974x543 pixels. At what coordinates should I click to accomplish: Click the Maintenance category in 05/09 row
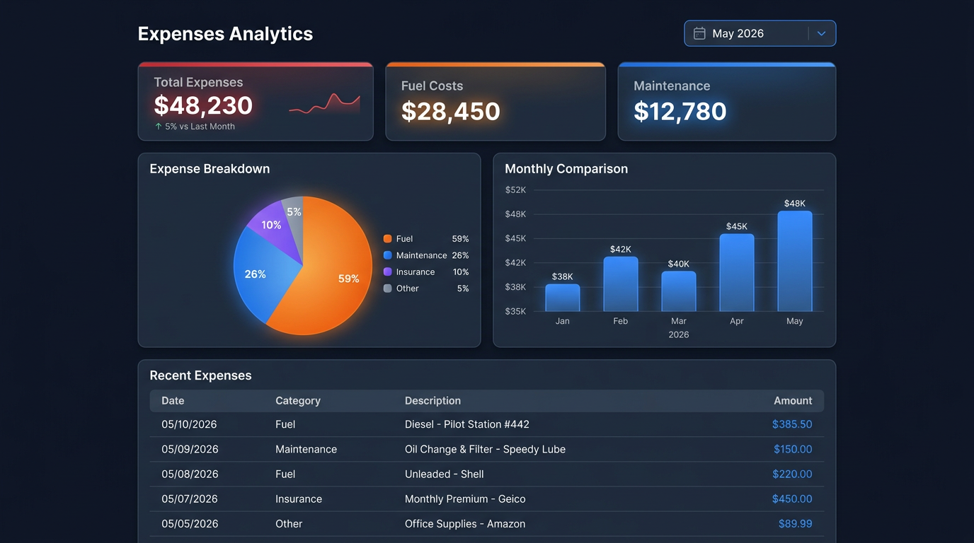click(x=306, y=449)
